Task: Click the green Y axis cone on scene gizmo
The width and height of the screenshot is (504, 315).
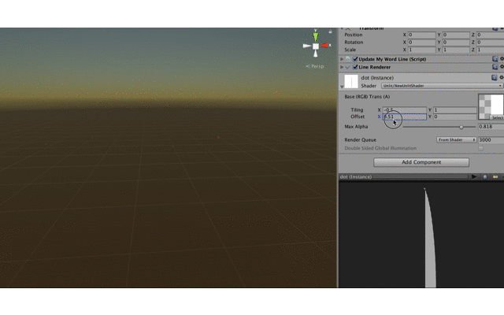Action: (316, 36)
